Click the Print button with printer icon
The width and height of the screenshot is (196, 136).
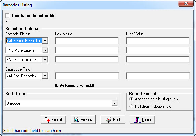pos(113,120)
